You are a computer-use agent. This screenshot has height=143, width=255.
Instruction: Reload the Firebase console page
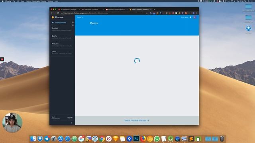point(58,13)
